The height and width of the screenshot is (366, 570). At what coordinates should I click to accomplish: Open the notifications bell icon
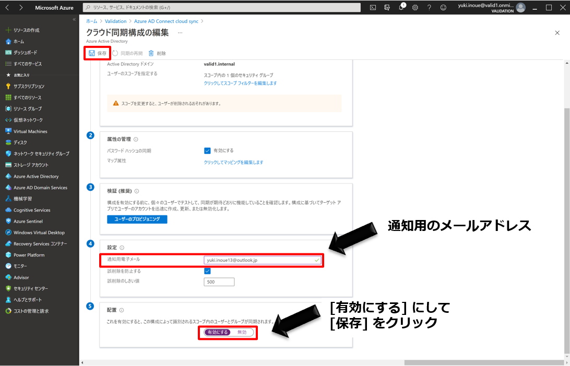[401, 7]
